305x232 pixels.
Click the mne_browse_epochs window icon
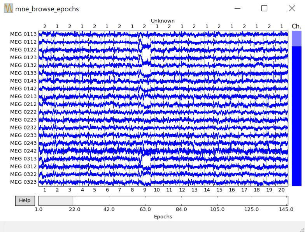8,9
